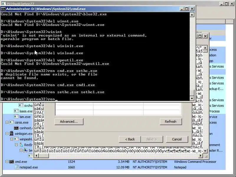Click the cmd window scroll up arrow
Viewport: 236px width, 177px height.
[192, 15]
